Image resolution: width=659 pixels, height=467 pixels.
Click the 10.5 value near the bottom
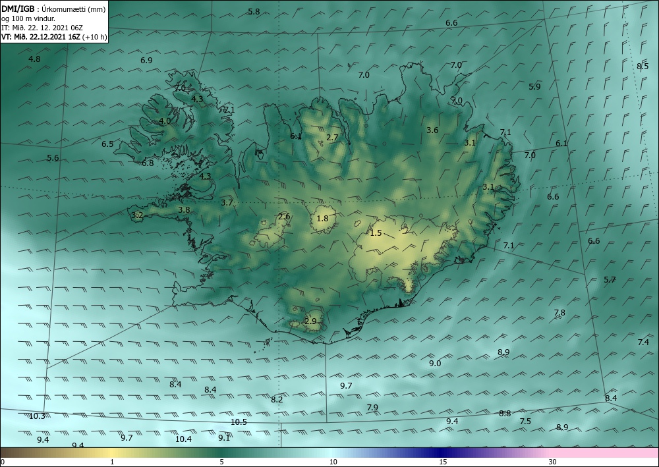click(x=239, y=422)
